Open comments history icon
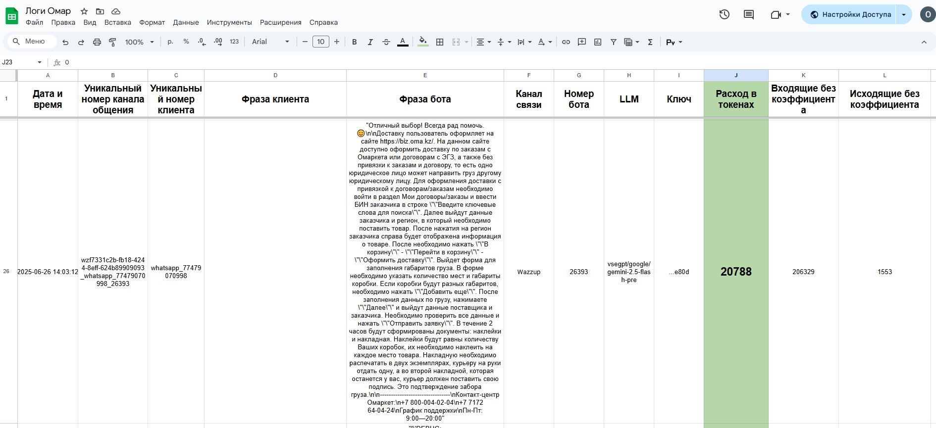The height and width of the screenshot is (428, 936). [749, 15]
